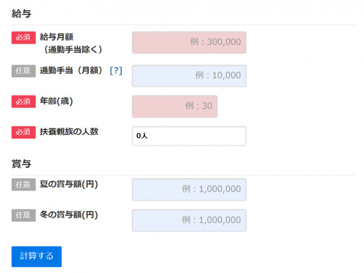
Task: Focus the 年齢(歳) input field
Action: [x=174, y=106]
